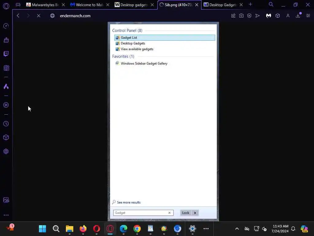Open the profile account icon
314x236 pixels.
288,16
